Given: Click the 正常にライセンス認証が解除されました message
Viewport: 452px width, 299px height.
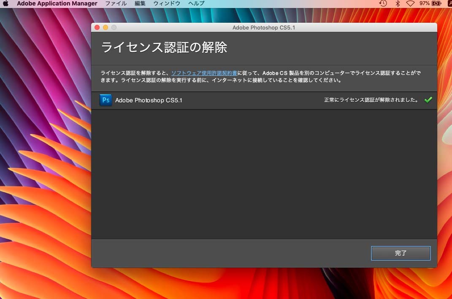Looking at the screenshot, I should coord(371,100).
